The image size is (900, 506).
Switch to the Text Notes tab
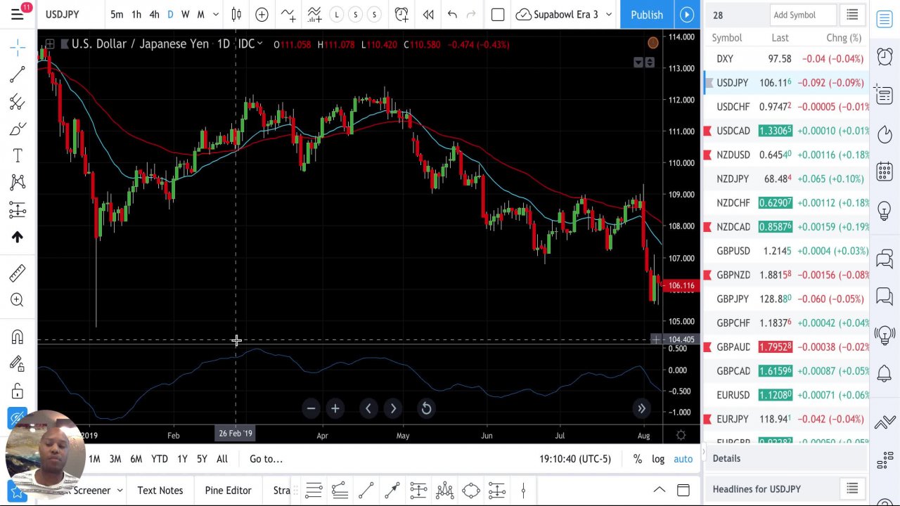(x=160, y=491)
